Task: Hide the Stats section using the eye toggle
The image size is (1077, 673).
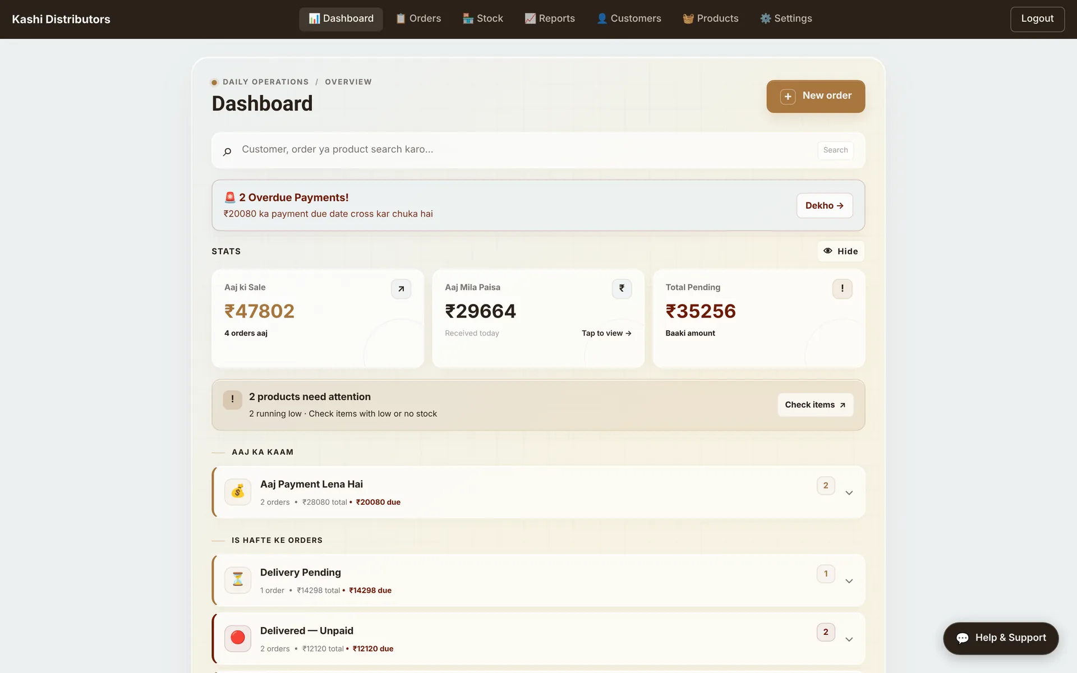Action: (x=840, y=251)
